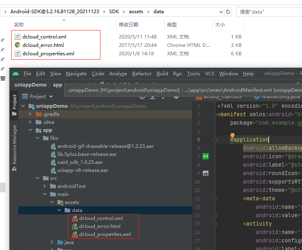Open the address bar history dropdown
This screenshot has width=302, height=250.
tap(221, 12)
